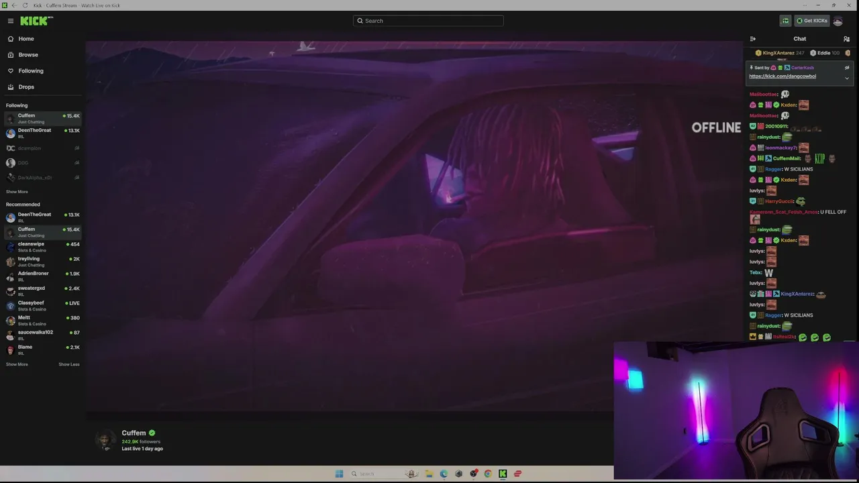859x483 pixels.
Task: Select Eddie on the gift leaderboard
Action: click(x=825, y=53)
